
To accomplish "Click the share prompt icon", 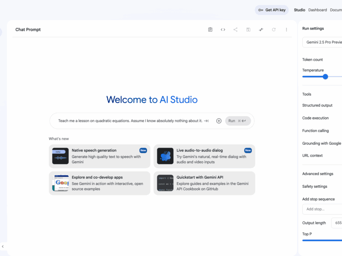I will (x=236, y=29).
